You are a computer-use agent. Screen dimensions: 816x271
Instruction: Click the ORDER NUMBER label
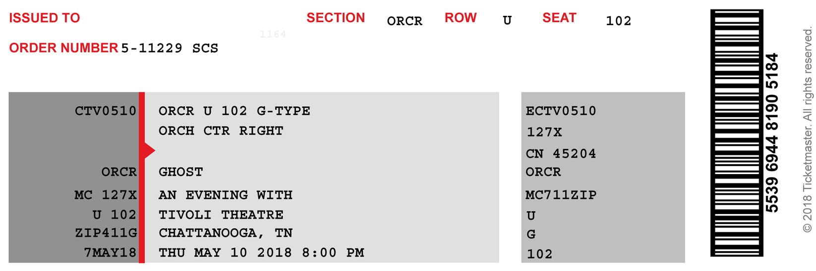(63, 48)
